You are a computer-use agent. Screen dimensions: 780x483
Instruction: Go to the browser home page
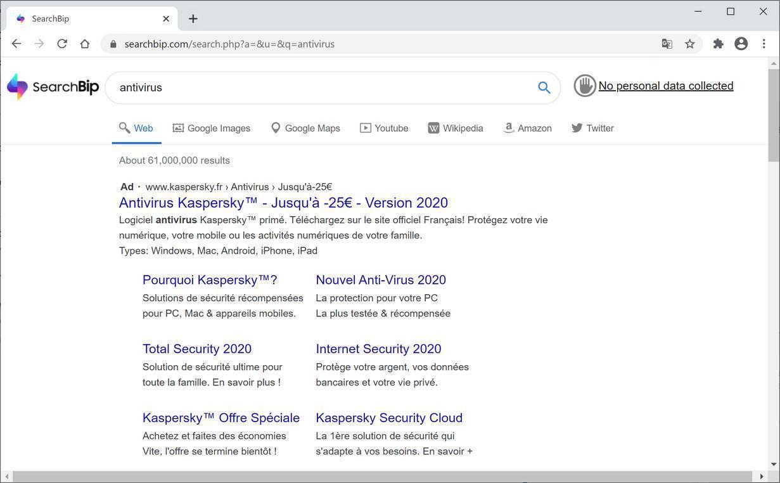(85, 44)
